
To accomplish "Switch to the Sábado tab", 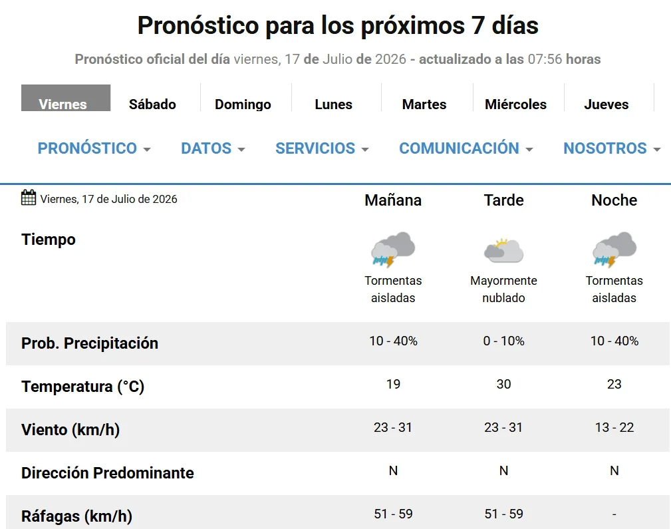I will click(152, 104).
